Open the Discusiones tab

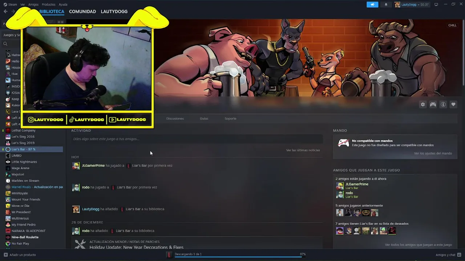175,119
